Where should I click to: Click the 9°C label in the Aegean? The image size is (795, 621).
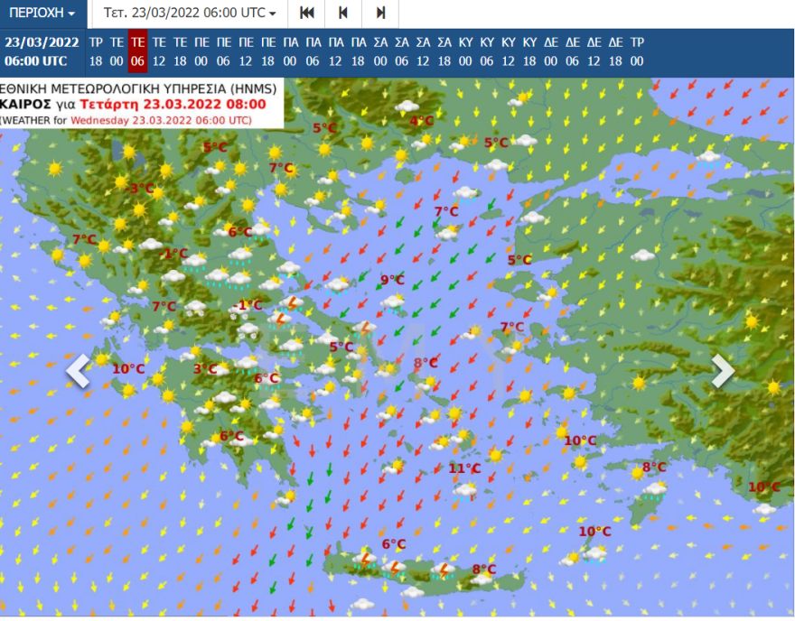point(391,280)
